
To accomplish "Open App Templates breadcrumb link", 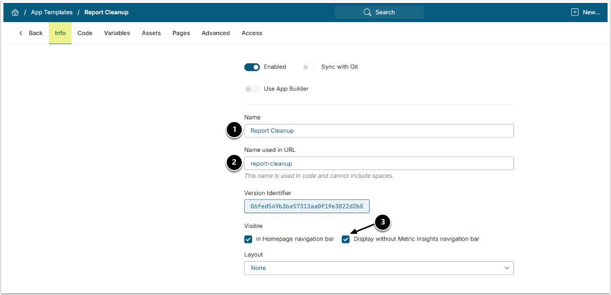I will point(51,12).
